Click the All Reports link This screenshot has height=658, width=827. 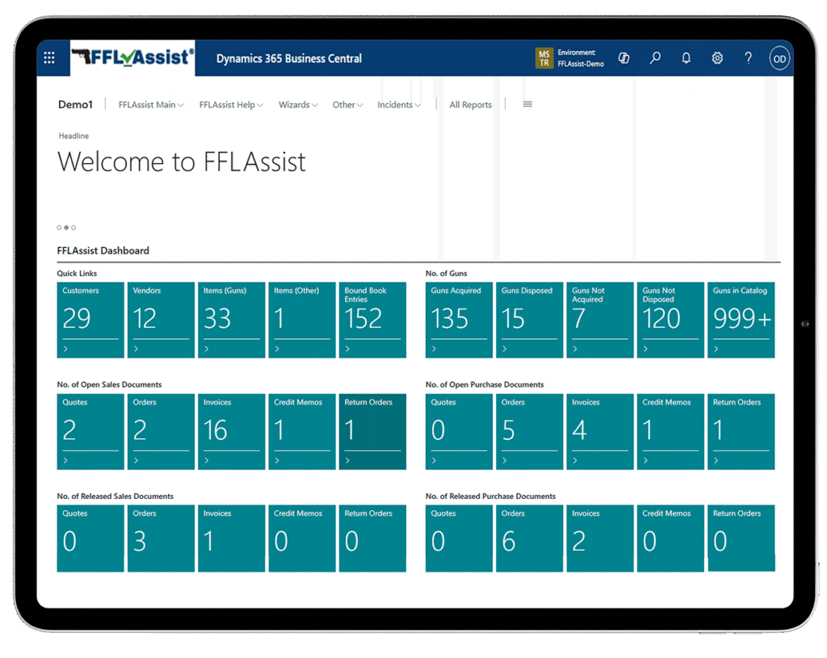(470, 105)
